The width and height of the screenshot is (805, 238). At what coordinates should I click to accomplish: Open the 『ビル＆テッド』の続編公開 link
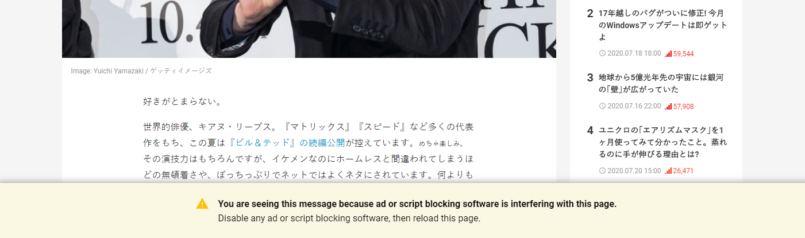pos(286,143)
